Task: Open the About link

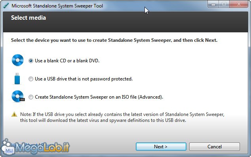Action: (31, 145)
